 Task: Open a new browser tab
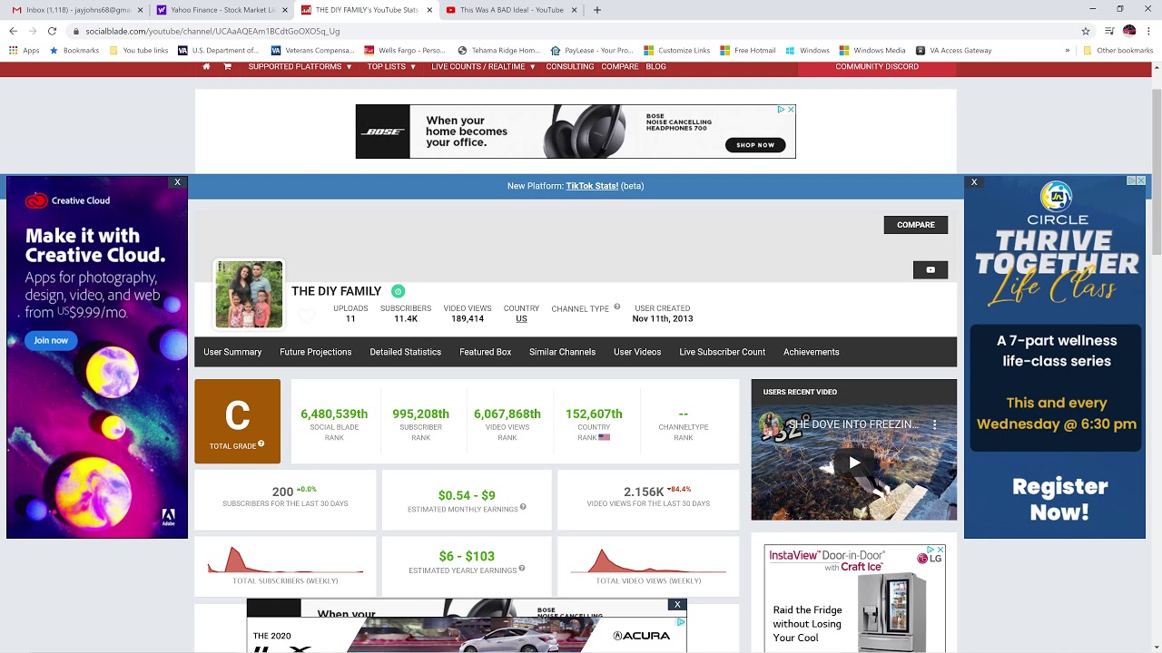596,10
